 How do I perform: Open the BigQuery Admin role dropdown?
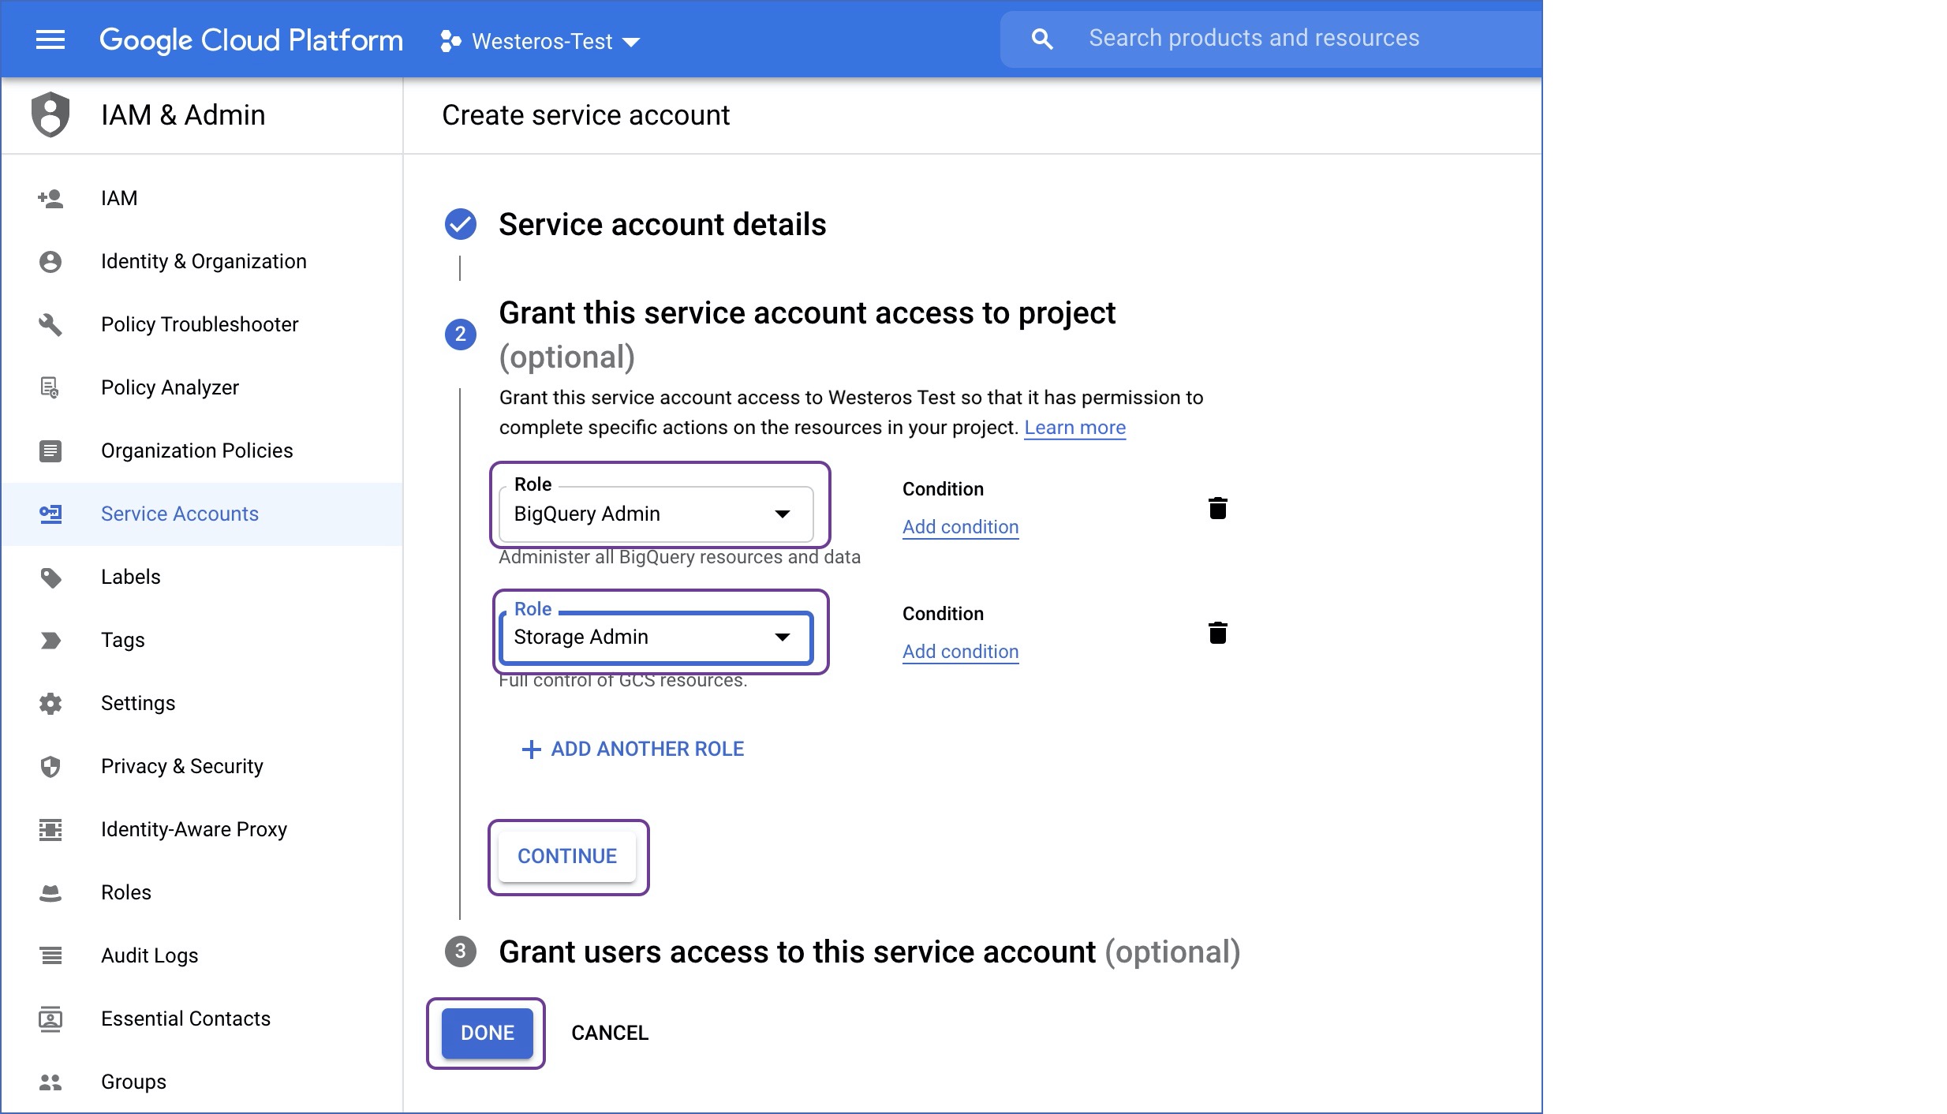(782, 514)
